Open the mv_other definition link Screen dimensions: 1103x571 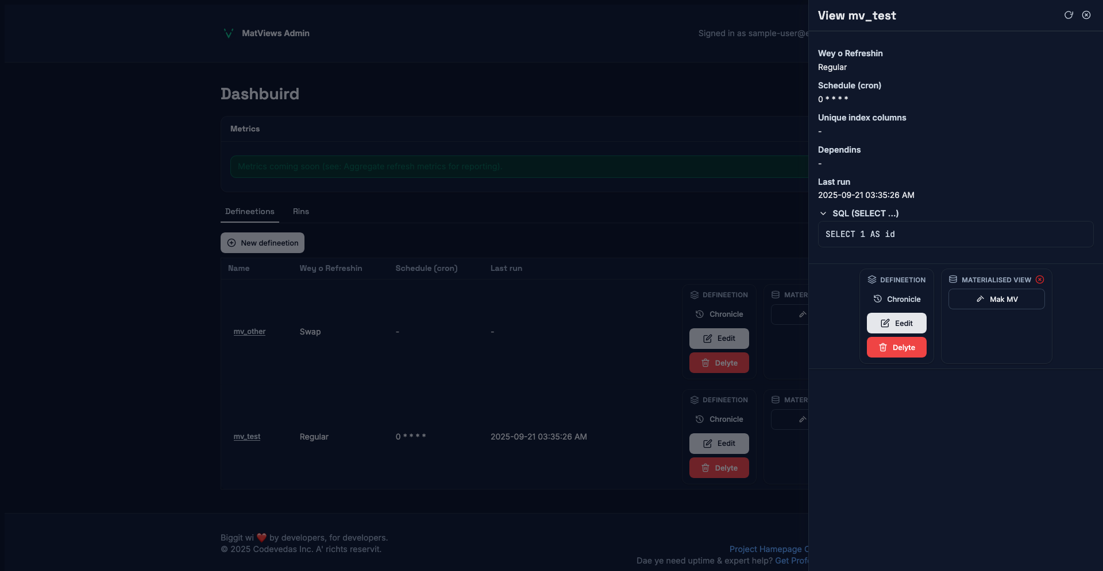[x=249, y=332]
